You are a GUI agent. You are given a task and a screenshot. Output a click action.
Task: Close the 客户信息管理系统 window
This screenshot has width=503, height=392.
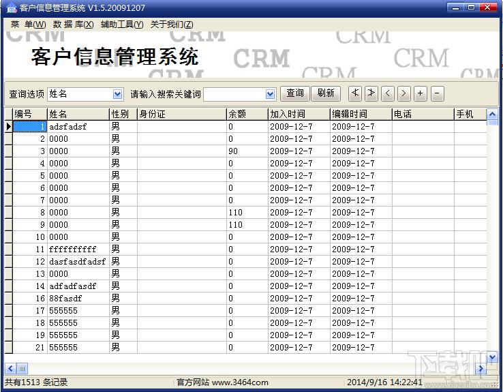pos(488,7)
